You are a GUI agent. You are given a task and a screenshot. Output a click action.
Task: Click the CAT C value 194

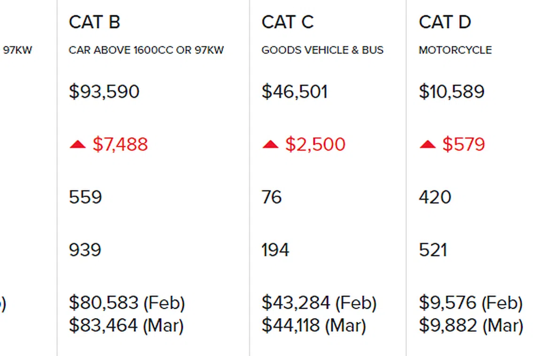coord(275,250)
